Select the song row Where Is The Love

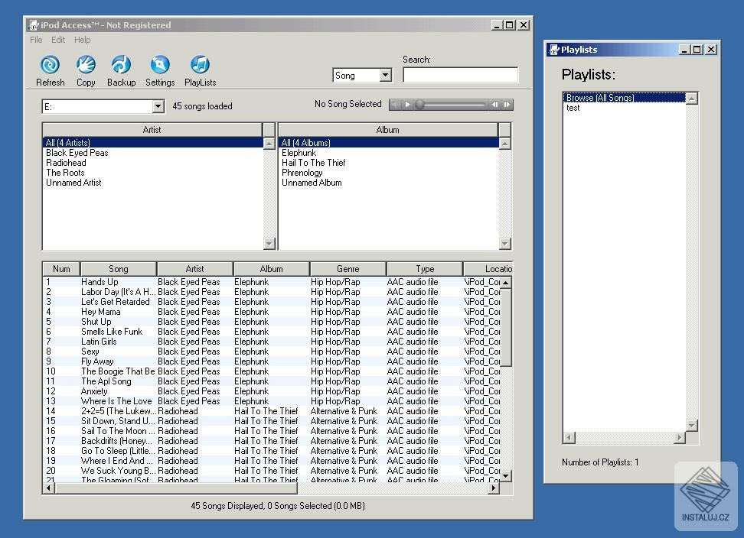(272, 401)
